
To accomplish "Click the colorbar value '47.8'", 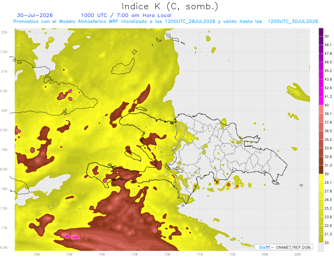I will coord(328,53).
